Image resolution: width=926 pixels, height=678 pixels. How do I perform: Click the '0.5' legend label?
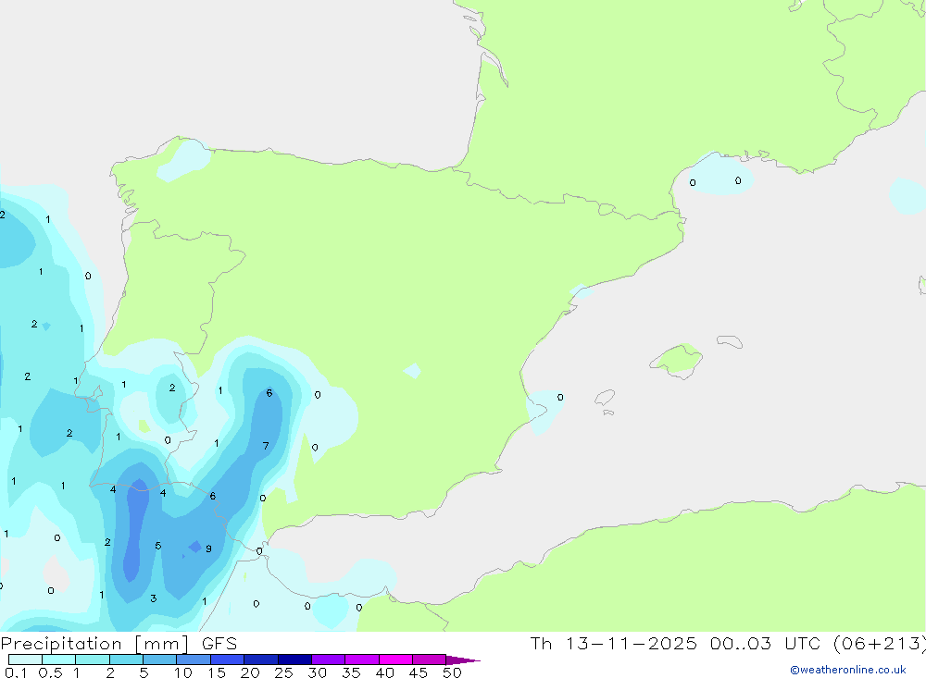click(50, 672)
